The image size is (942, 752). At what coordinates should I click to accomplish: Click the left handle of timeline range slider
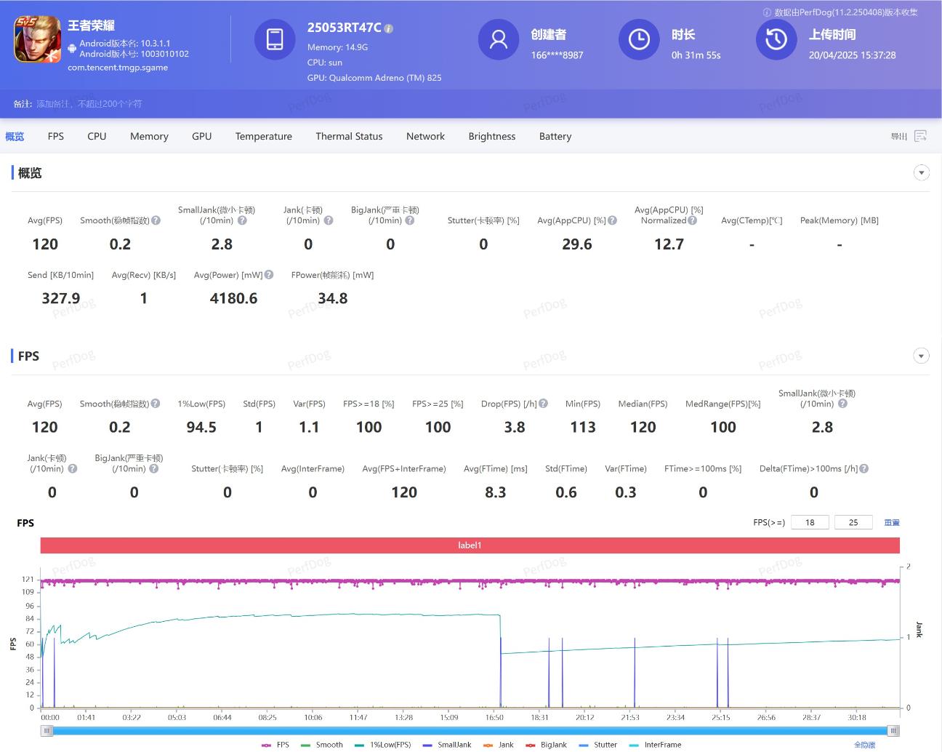47,731
